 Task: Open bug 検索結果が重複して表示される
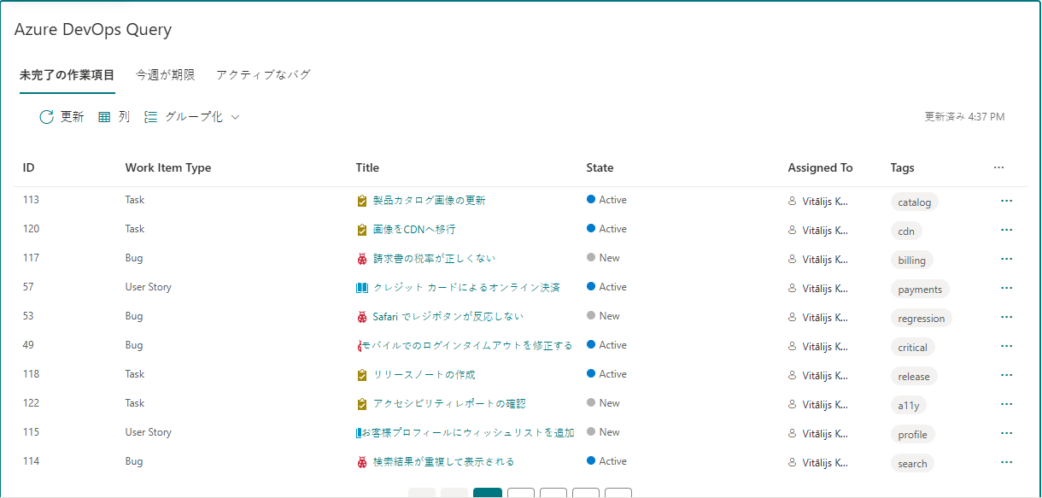[443, 462]
